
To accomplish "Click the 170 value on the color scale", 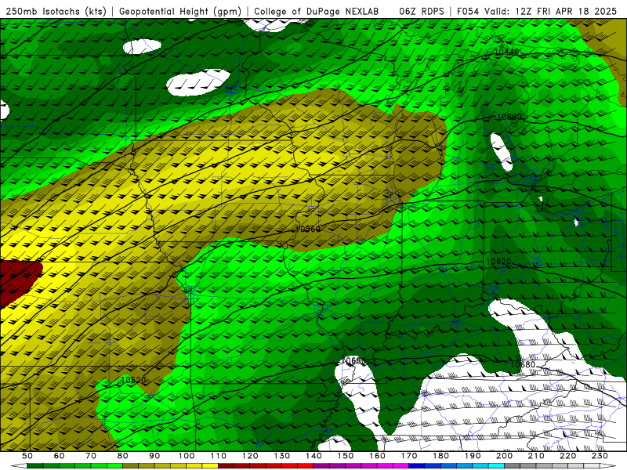I will pos(409,456).
